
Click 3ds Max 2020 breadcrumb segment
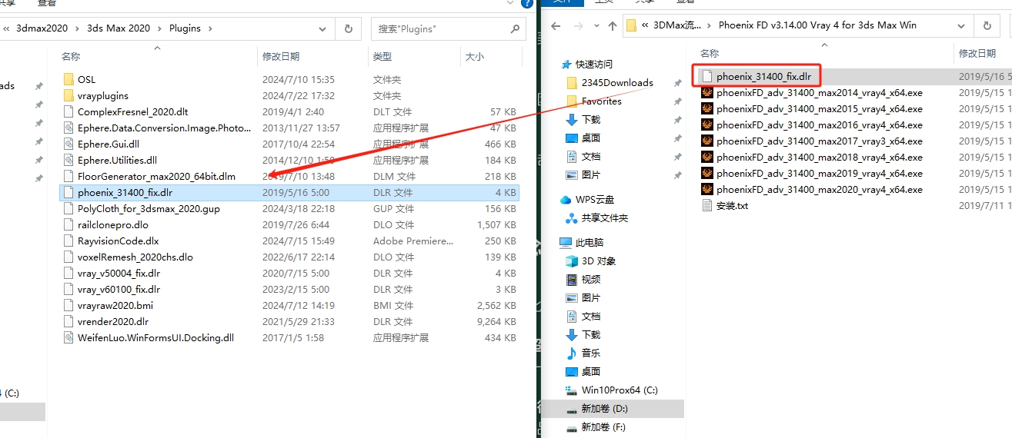coord(119,28)
